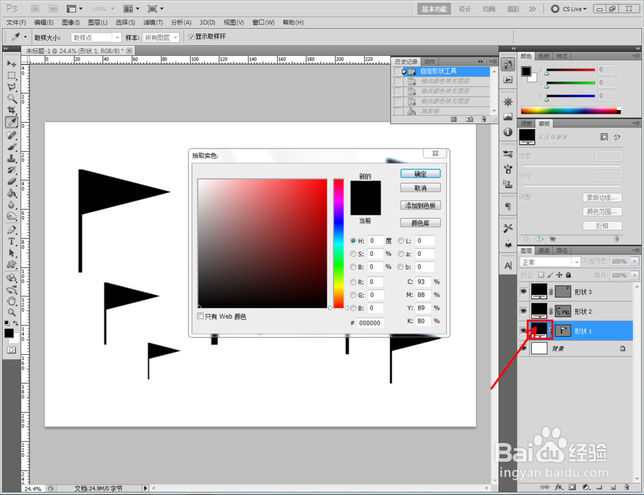Screen dimensions: 644x495
Task: Select the Brush tool
Action: click(x=12, y=147)
